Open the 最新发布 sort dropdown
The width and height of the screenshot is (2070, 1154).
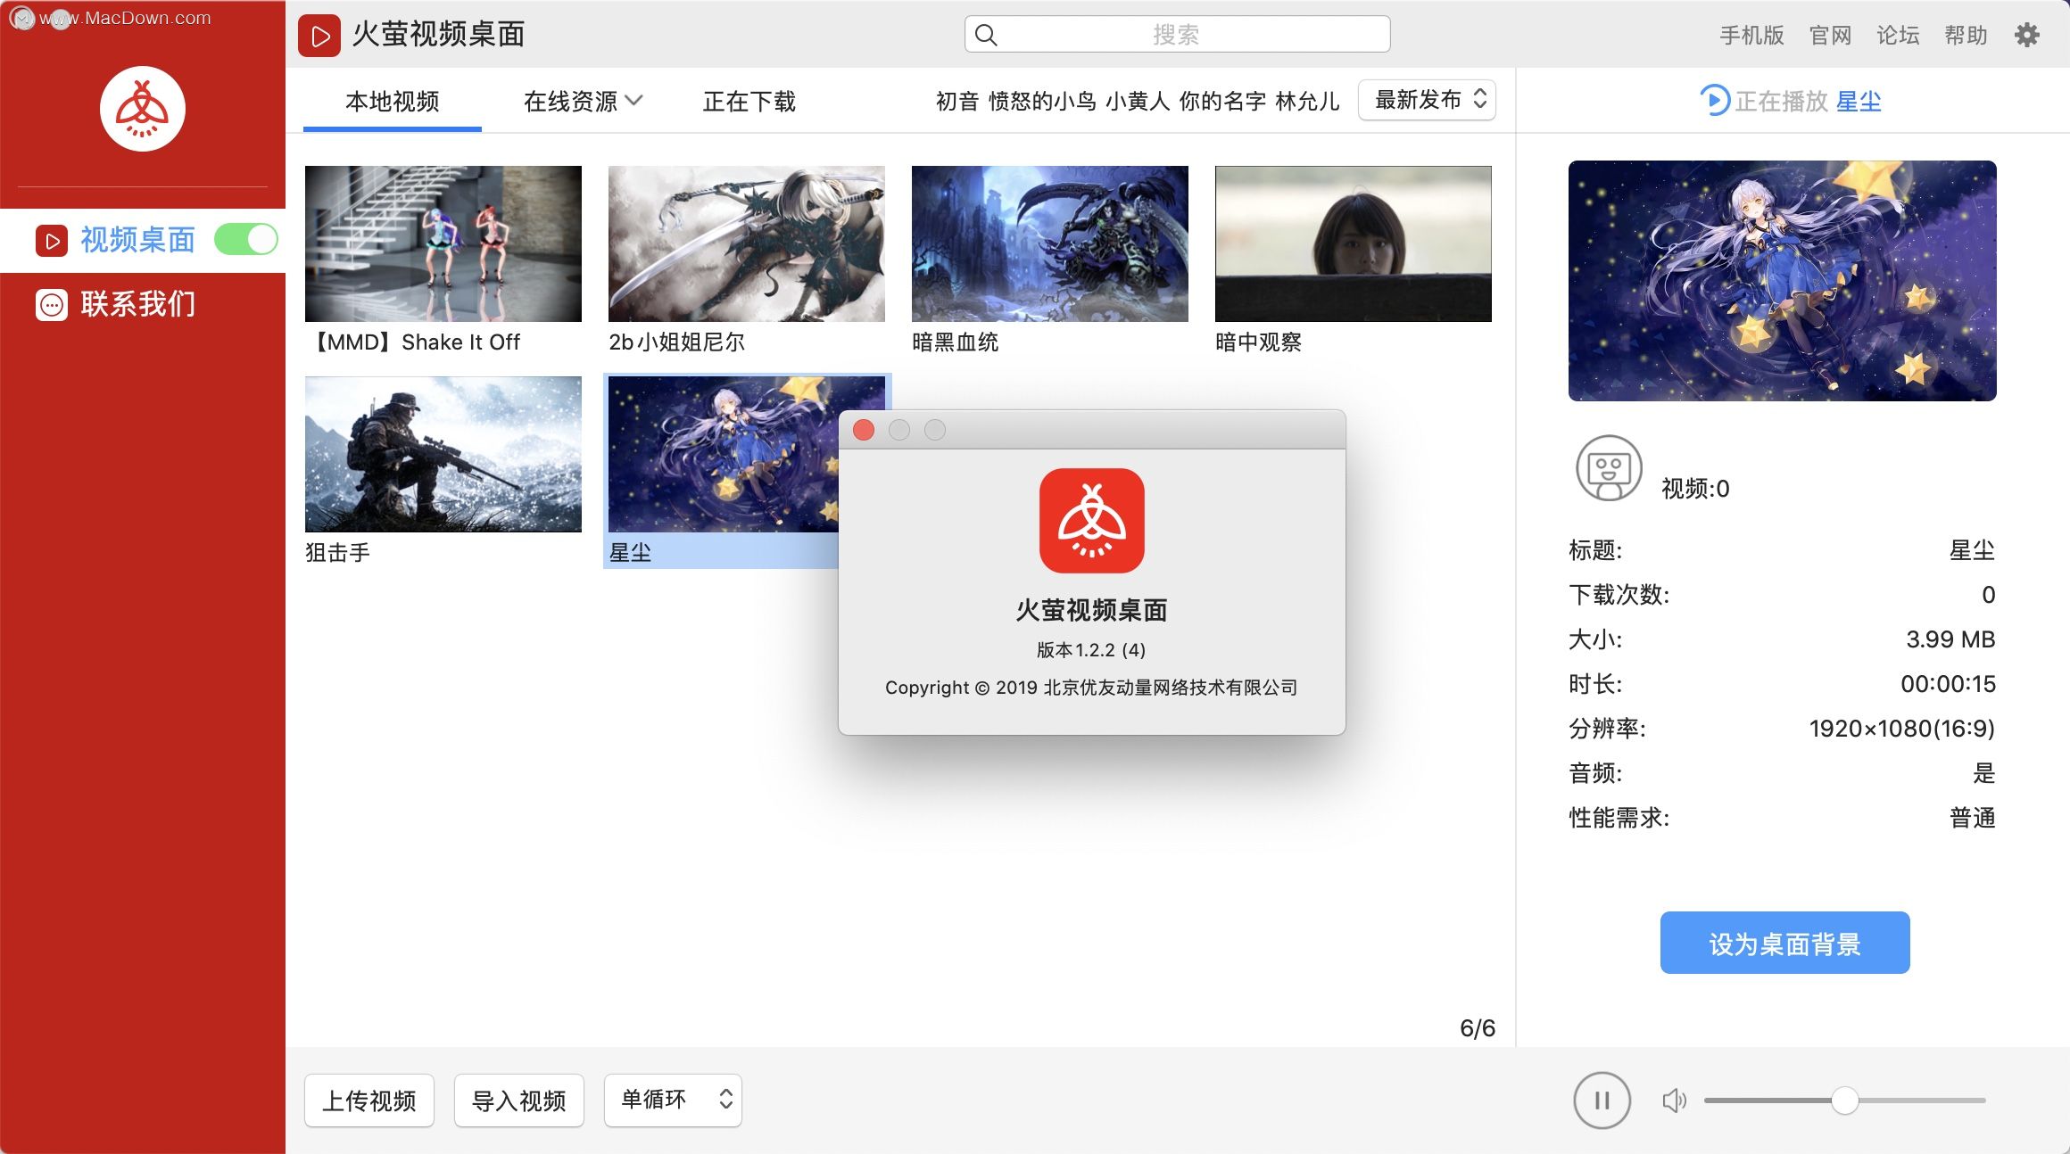1427,100
